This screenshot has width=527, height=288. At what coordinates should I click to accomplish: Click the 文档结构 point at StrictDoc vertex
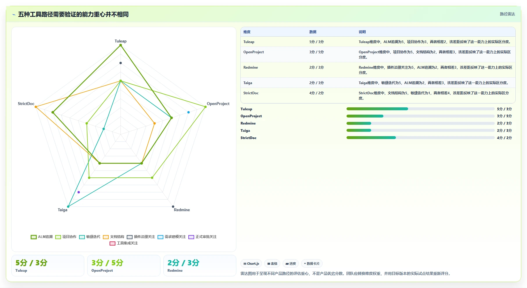(36, 107)
